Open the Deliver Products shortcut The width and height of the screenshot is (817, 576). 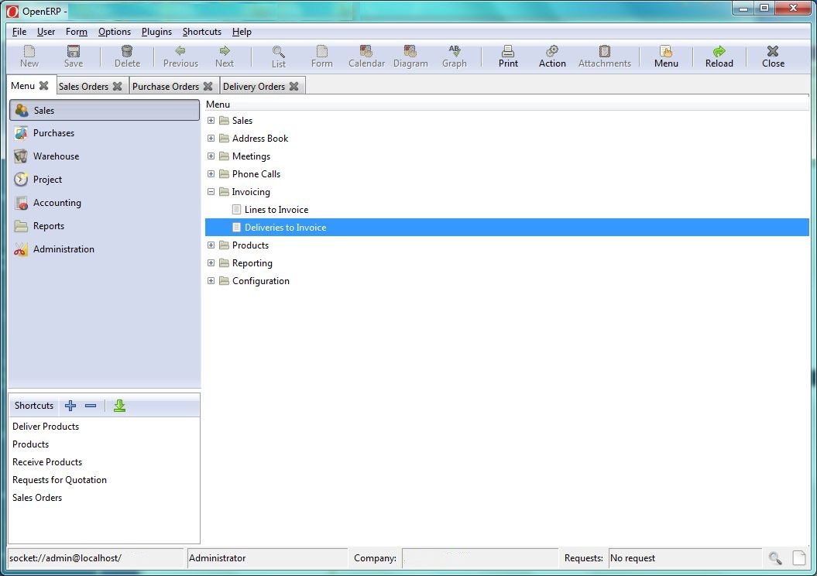click(x=46, y=427)
